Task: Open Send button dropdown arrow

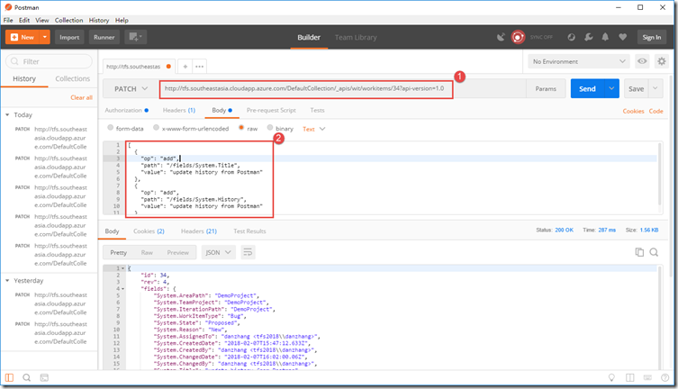Action: (611, 88)
